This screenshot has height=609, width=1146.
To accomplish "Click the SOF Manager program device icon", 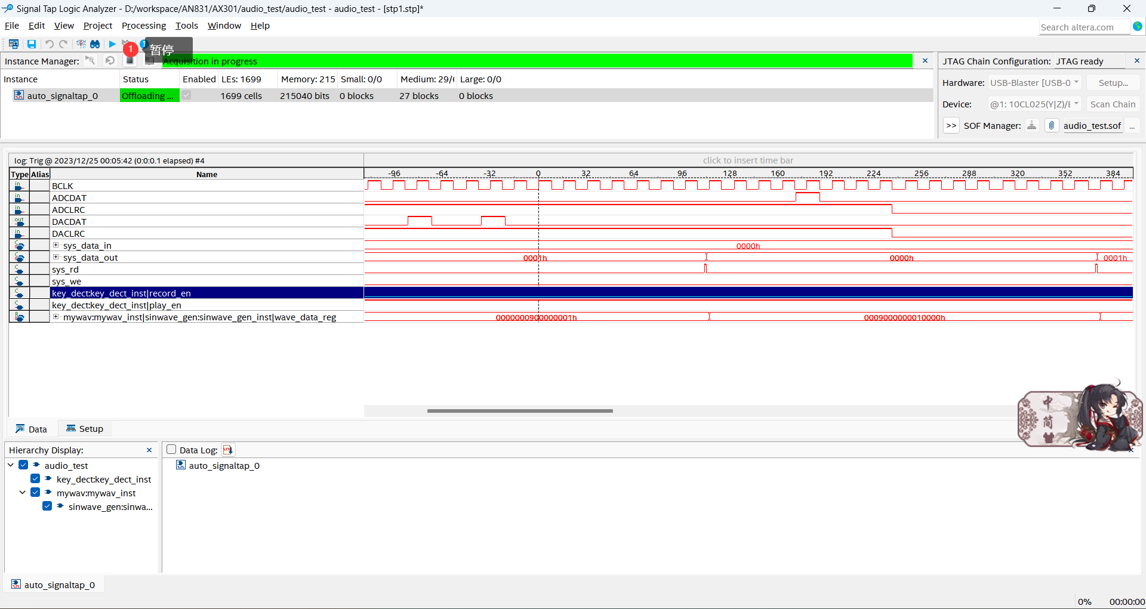I will [x=1032, y=125].
